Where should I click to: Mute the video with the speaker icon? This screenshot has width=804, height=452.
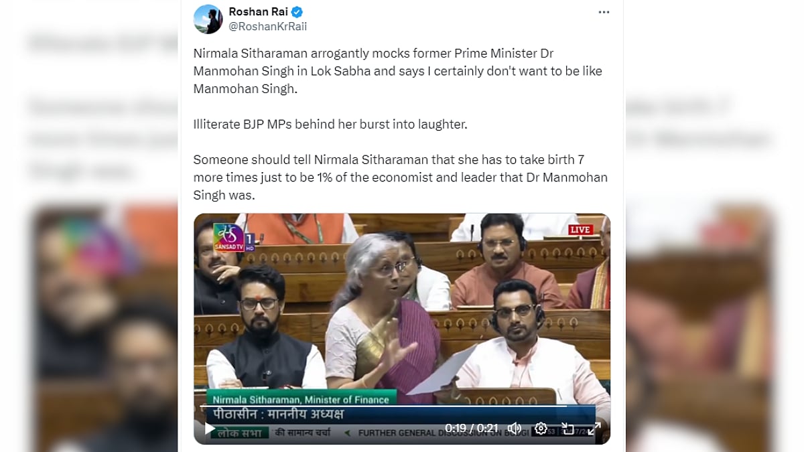[515, 429]
